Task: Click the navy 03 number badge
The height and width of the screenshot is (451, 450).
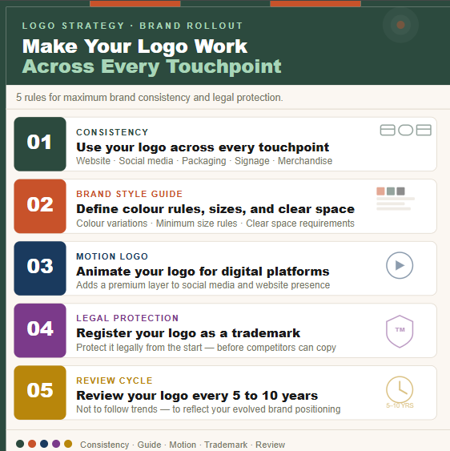Action: pos(40,268)
